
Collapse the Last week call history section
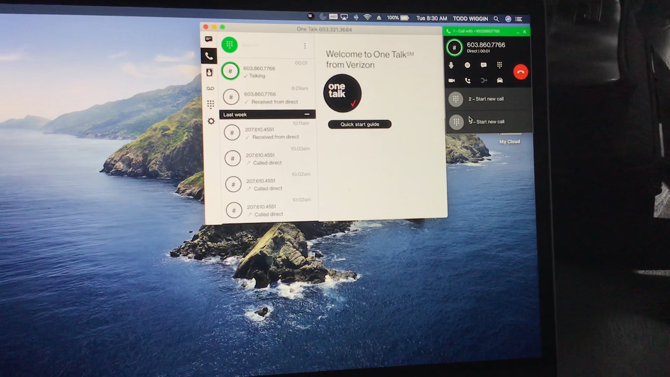[307, 114]
